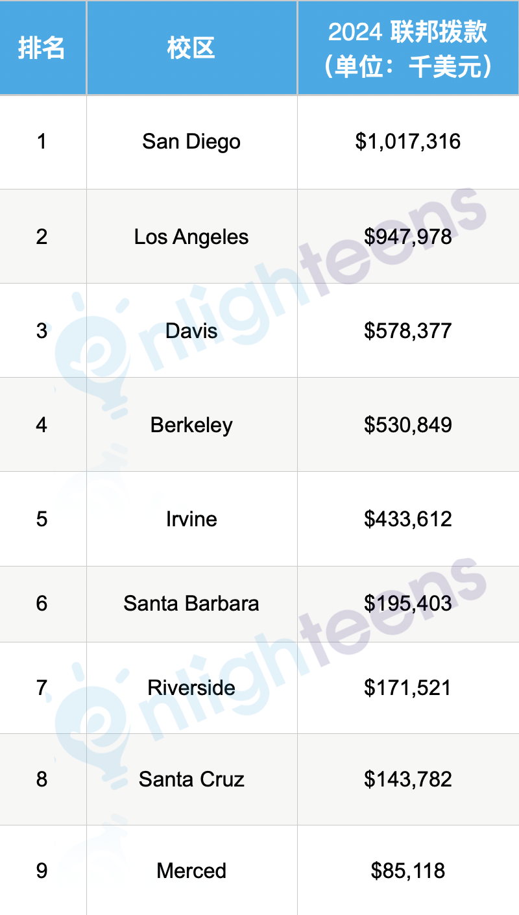Select the Riverside campus cell

pos(191,687)
